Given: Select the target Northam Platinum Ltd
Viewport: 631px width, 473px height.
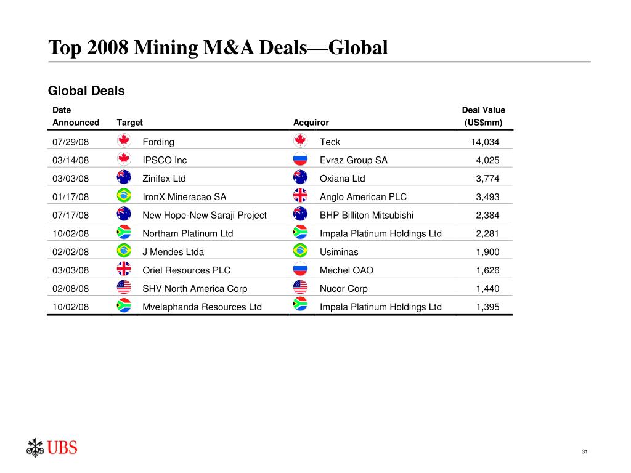Looking at the screenshot, I should pyautogui.click(x=187, y=233).
